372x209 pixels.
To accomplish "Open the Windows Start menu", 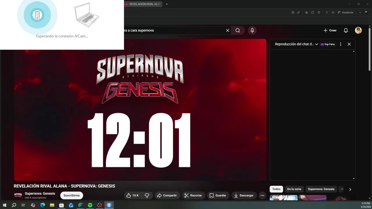I will (x=5, y=205).
